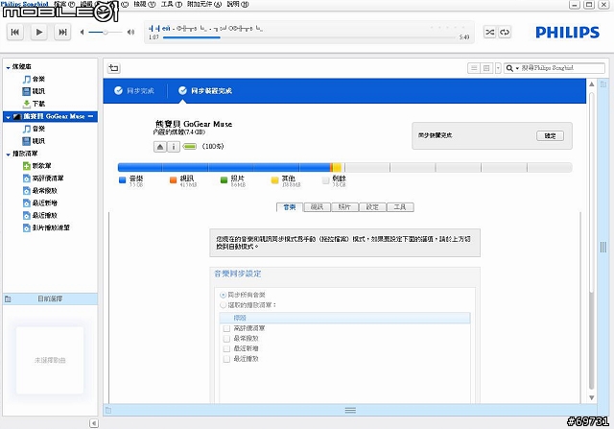Switch to the 音樂 sync tab
Viewport: 614px width, 429px height.
point(290,207)
